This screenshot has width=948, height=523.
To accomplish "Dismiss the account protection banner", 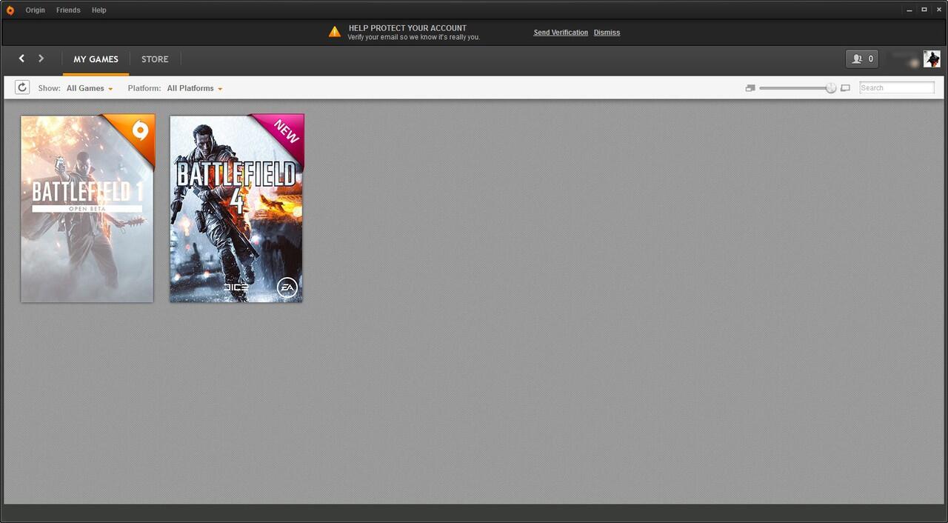I will (607, 33).
